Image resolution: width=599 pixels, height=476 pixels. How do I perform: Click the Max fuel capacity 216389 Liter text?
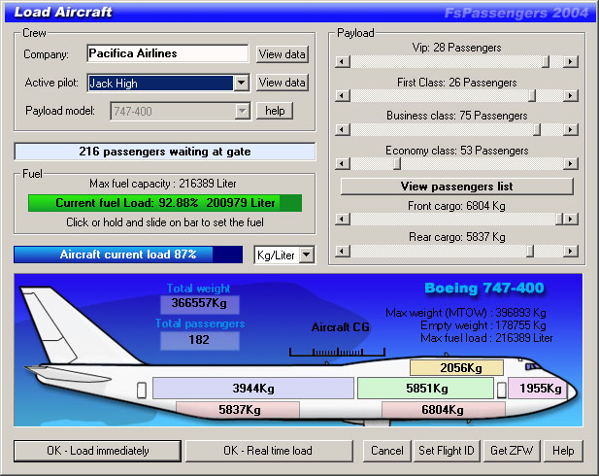coord(163,184)
